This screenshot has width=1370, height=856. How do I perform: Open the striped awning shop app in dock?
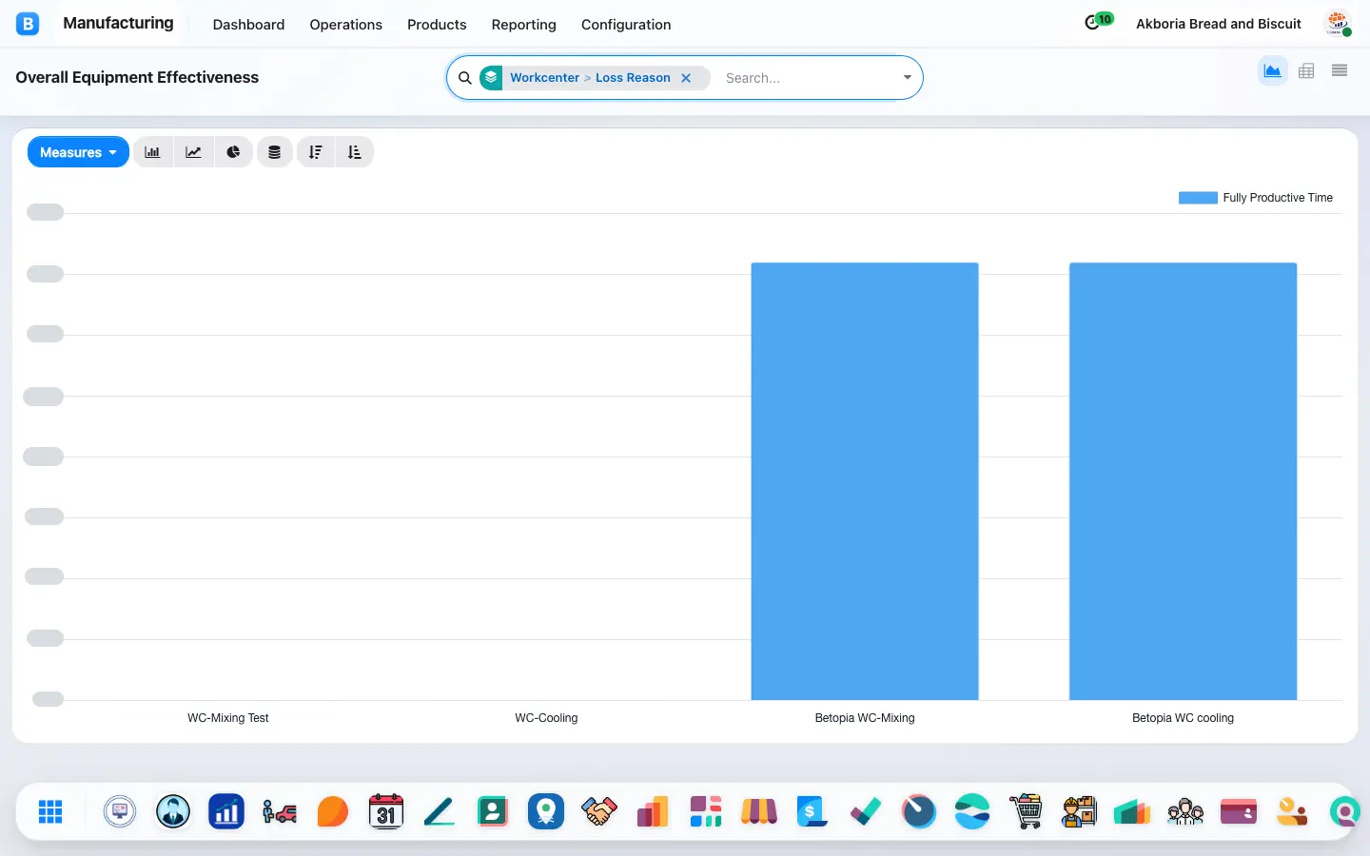tap(759, 811)
